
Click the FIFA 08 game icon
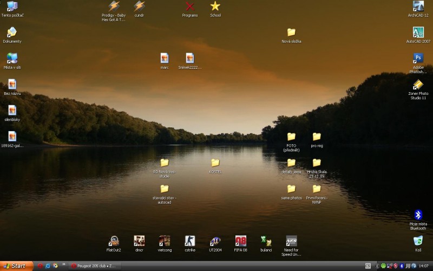240,241
